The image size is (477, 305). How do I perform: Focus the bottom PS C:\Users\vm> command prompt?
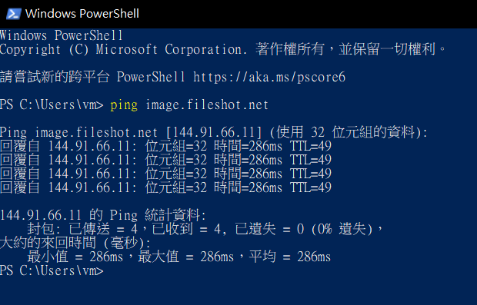[x=52, y=270]
